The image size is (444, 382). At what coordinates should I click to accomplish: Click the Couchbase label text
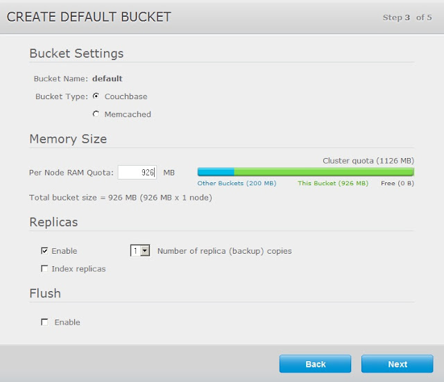tap(126, 96)
